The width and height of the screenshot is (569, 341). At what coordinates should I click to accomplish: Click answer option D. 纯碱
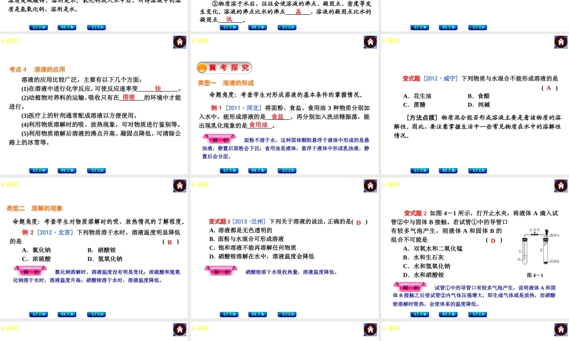point(479,105)
